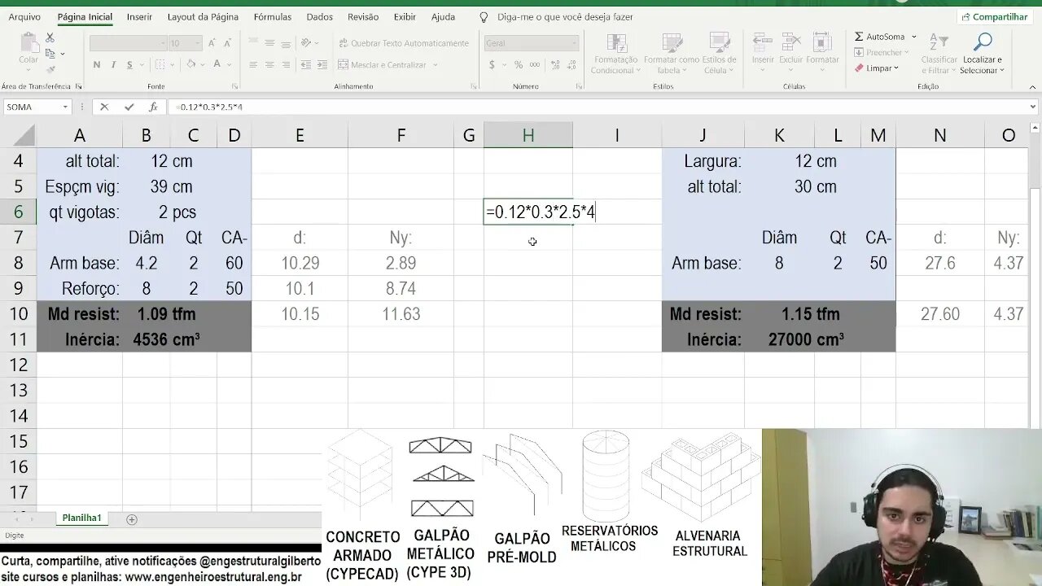
Task: Toggle italic I formatting
Action: tap(113, 65)
